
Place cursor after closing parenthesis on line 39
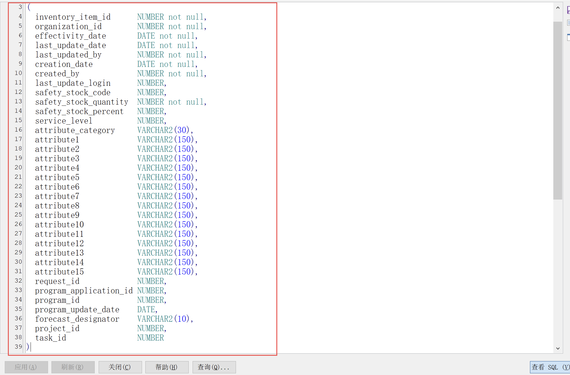[x=30, y=347]
